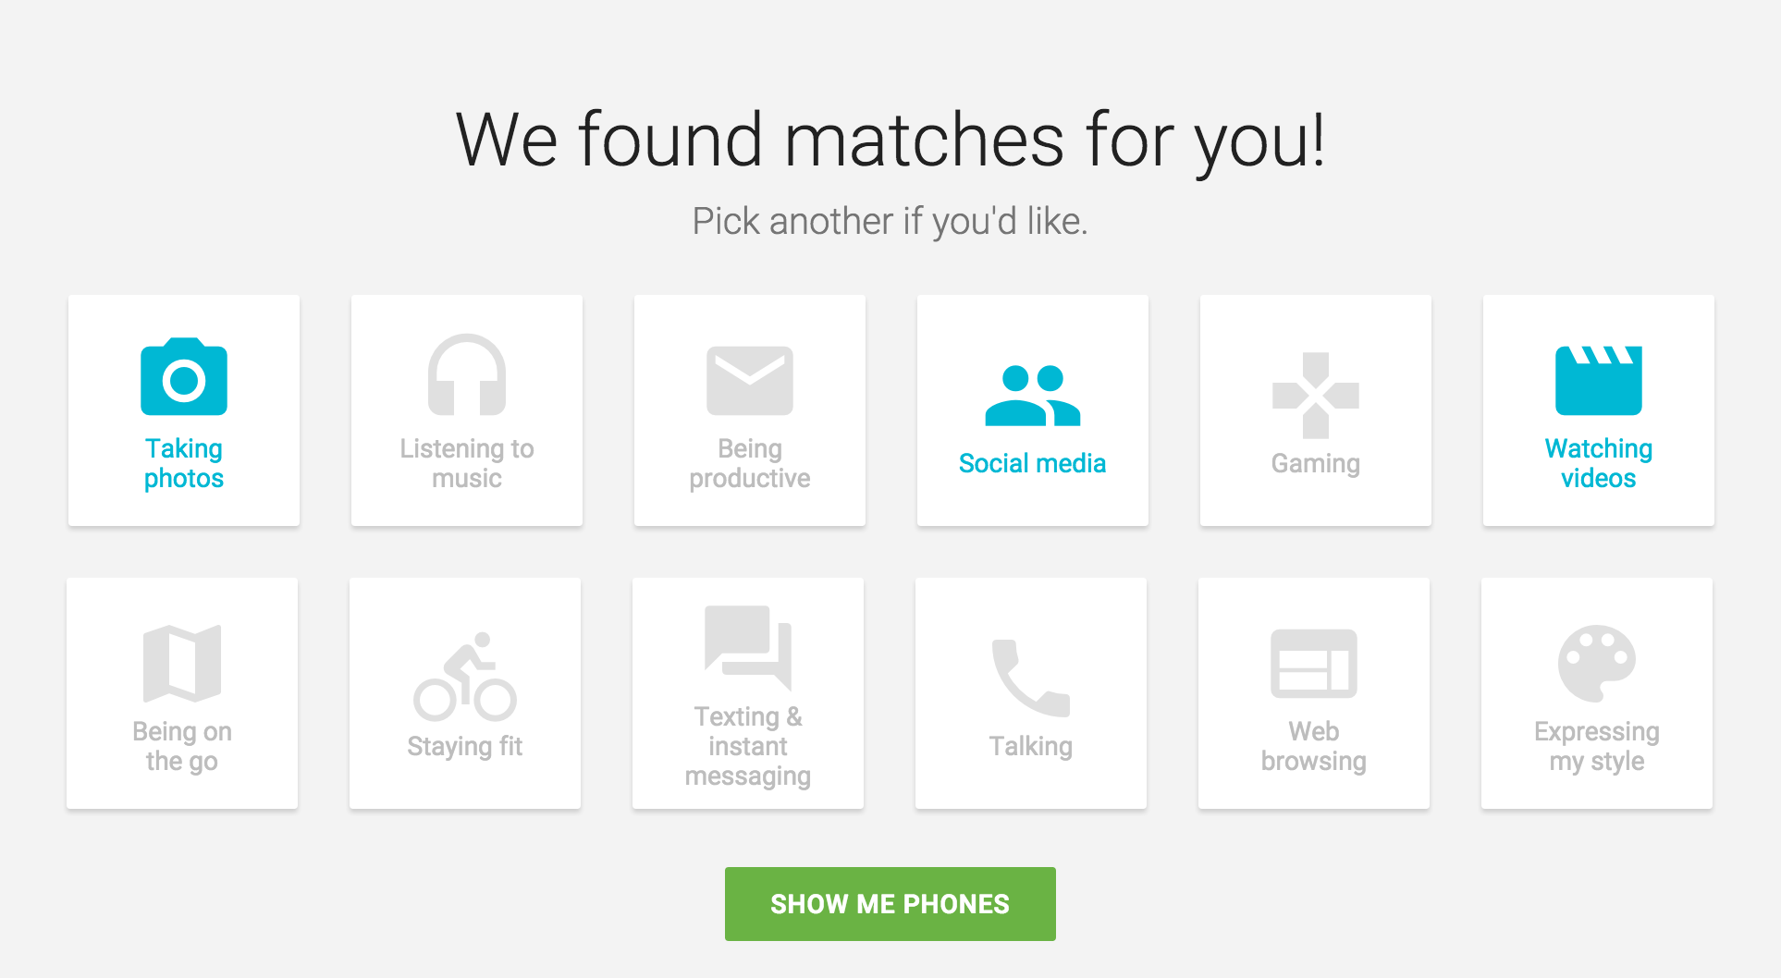Select the gamepad Gaming icon

pyautogui.click(x=1316, y=396)
